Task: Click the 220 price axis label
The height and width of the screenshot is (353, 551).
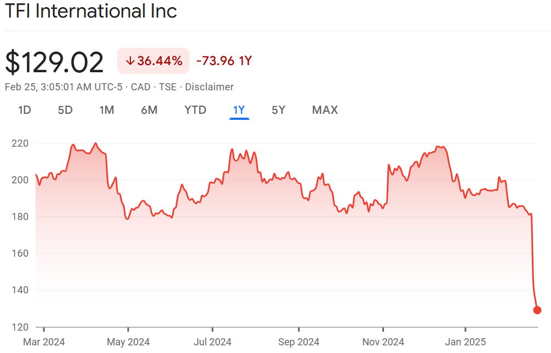Action: click(x=20, y=143)
